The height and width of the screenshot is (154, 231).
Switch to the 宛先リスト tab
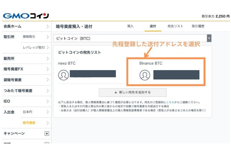click(x=175, y=26)
